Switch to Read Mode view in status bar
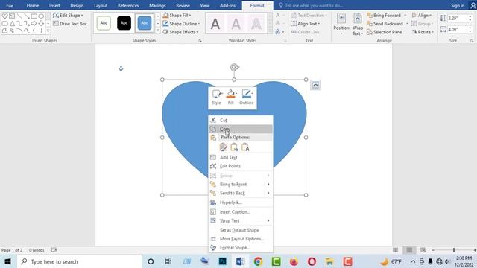Screen dimensions: 477x268 point(395,250)
